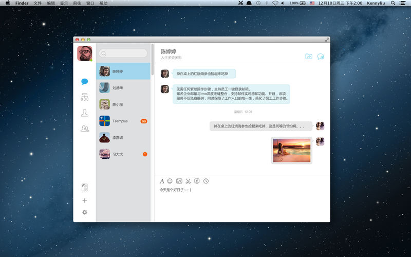Open the emoji smiley picker
Image resolution: width=411 pixels, height=257 pixels.
point(170,181)
